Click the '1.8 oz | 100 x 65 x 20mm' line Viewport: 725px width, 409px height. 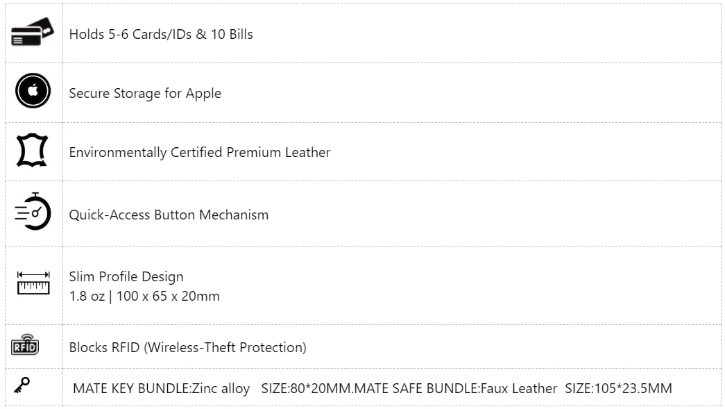tap(144, 297)
